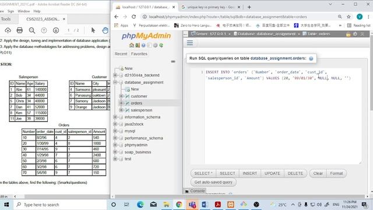Viewport: 373px width, 210px height.
Task: Click New under database_assignment
Action: click(x=135, y=89)
